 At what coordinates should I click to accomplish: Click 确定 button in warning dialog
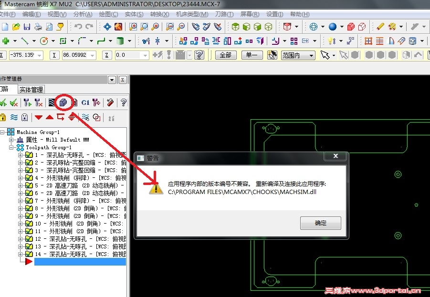pyautogui.click(x=321, y=223)
